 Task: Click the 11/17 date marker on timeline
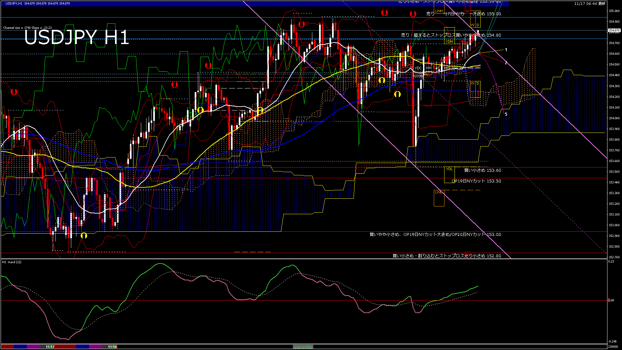(50, 347)
